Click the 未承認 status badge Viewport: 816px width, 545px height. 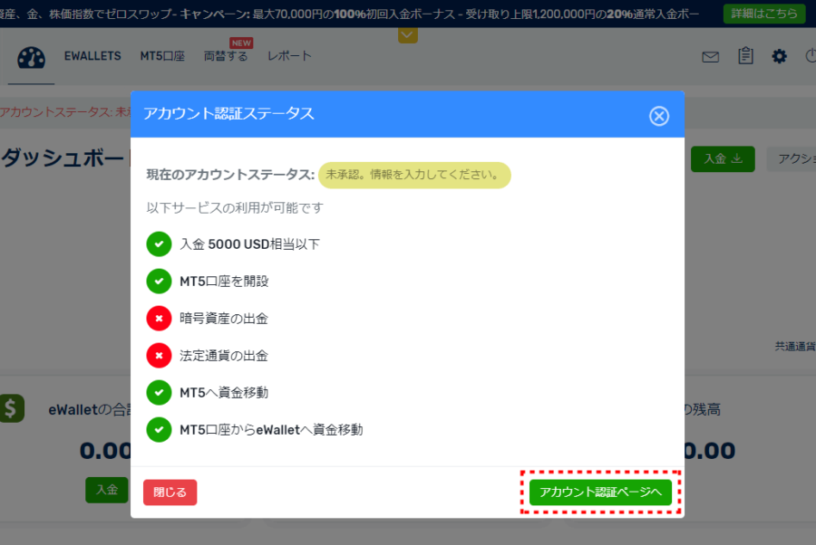click(x=414, y=175)
